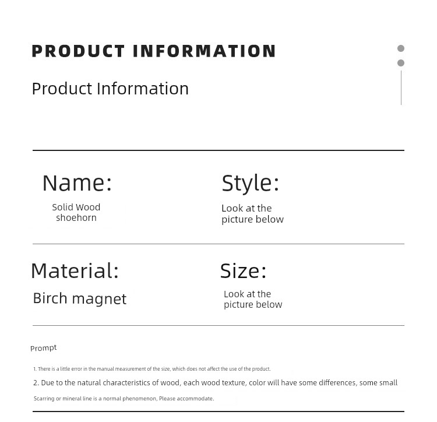Image resolution: width=437 pixels, height=422 pixels.
Task: Click 'Look at the picture below' under Style
Action: click(252, 214)
